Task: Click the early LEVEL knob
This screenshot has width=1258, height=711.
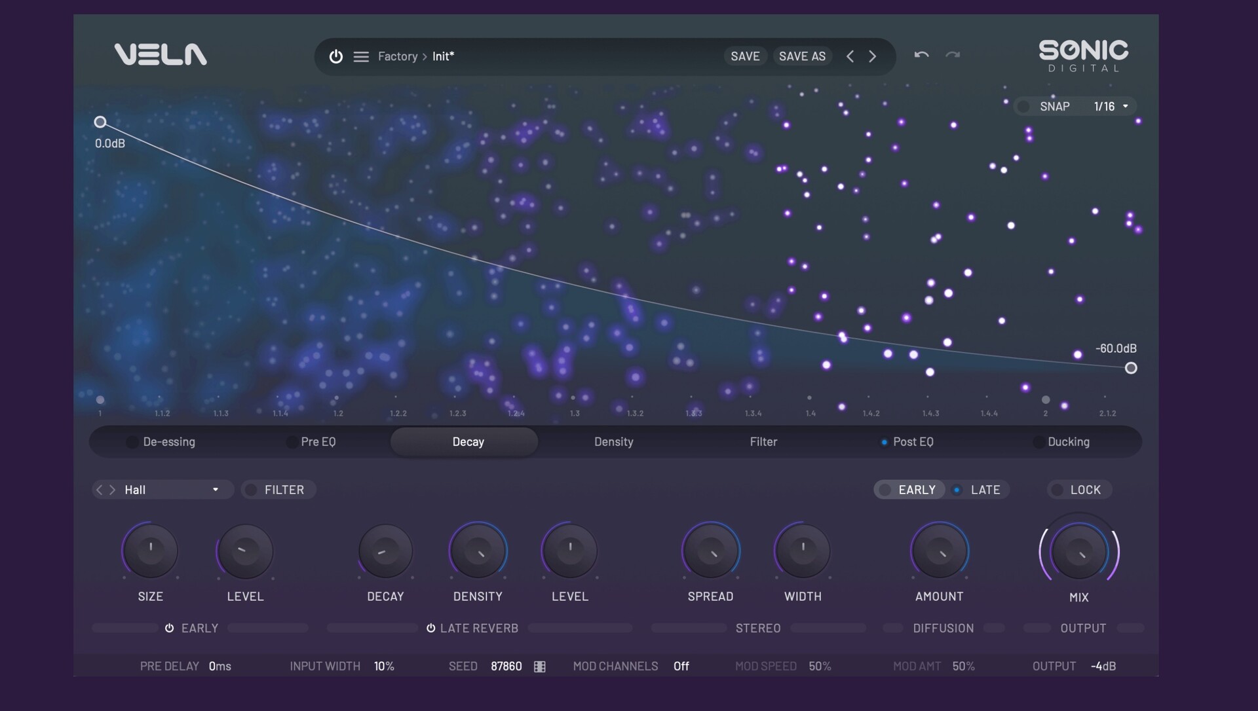Action: [245, 551]
